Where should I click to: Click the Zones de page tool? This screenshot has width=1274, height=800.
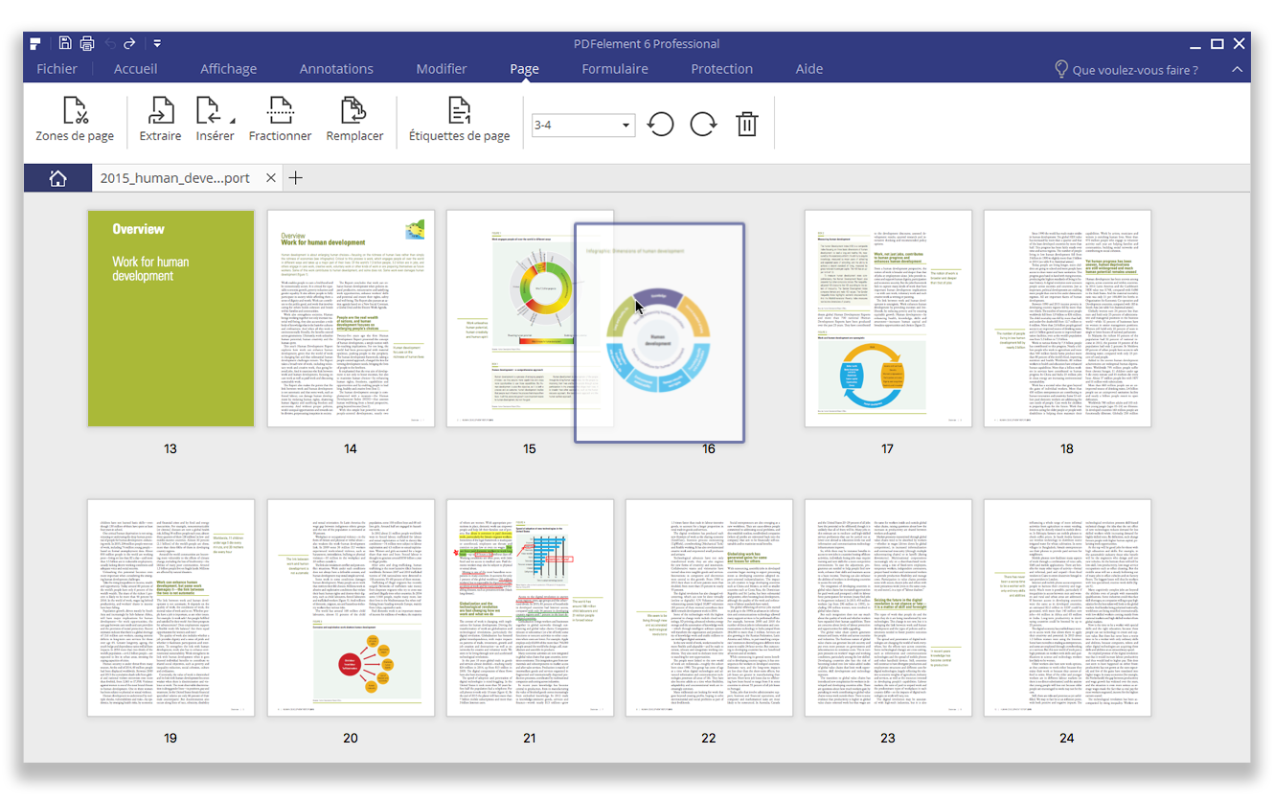coord(75,121)
